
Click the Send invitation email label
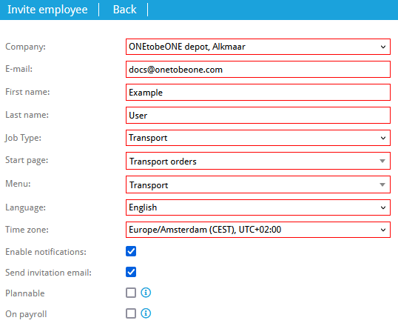pyautogui.click(x=49, y=273)
